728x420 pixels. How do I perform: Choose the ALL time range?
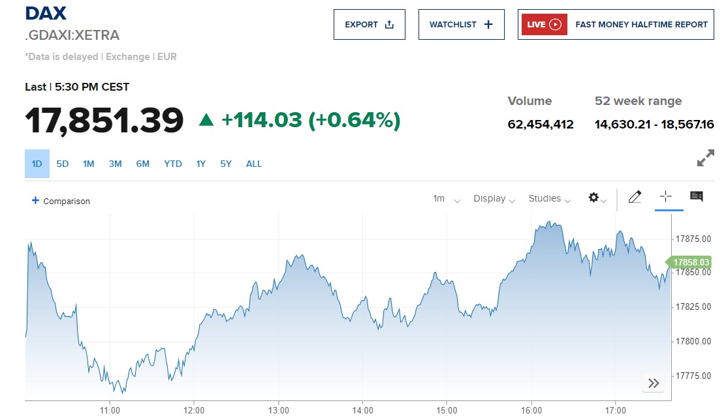pyautogui.click(x=254, y=164)
